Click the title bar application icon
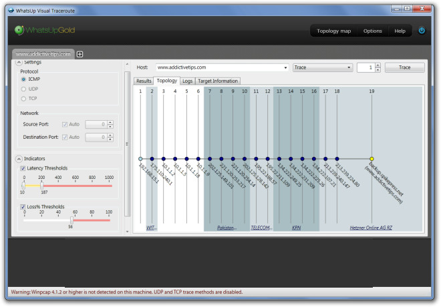 click(x=11, y=11)
